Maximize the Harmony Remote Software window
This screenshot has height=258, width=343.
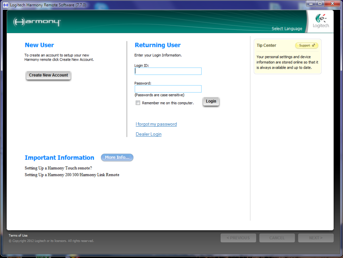[x=320, y=4]
